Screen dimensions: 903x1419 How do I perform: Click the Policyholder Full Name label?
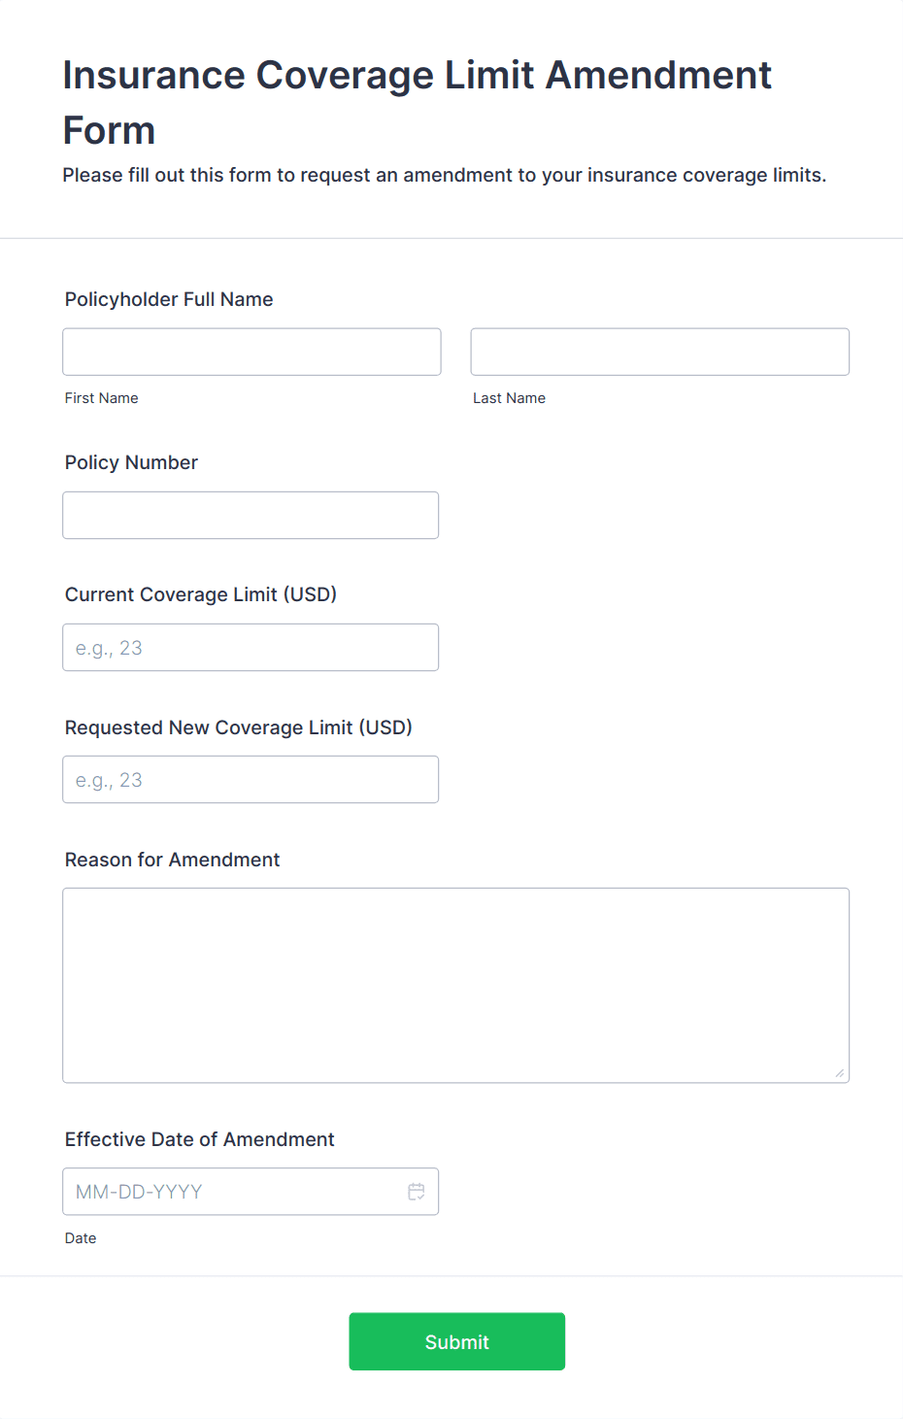click(168, 299)
